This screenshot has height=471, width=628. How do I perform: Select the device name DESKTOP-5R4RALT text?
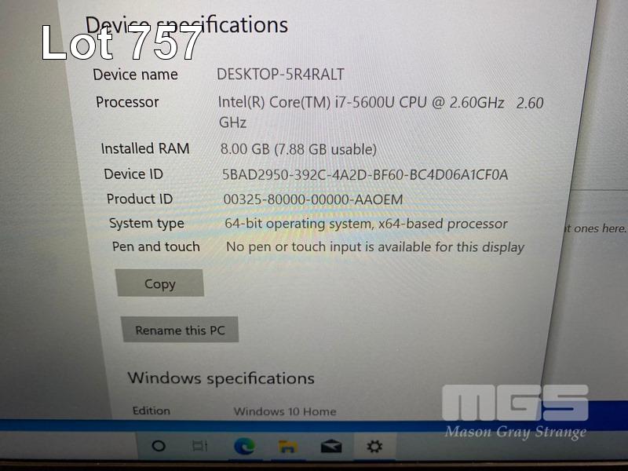pyautogui.click(x=280, y=75)
